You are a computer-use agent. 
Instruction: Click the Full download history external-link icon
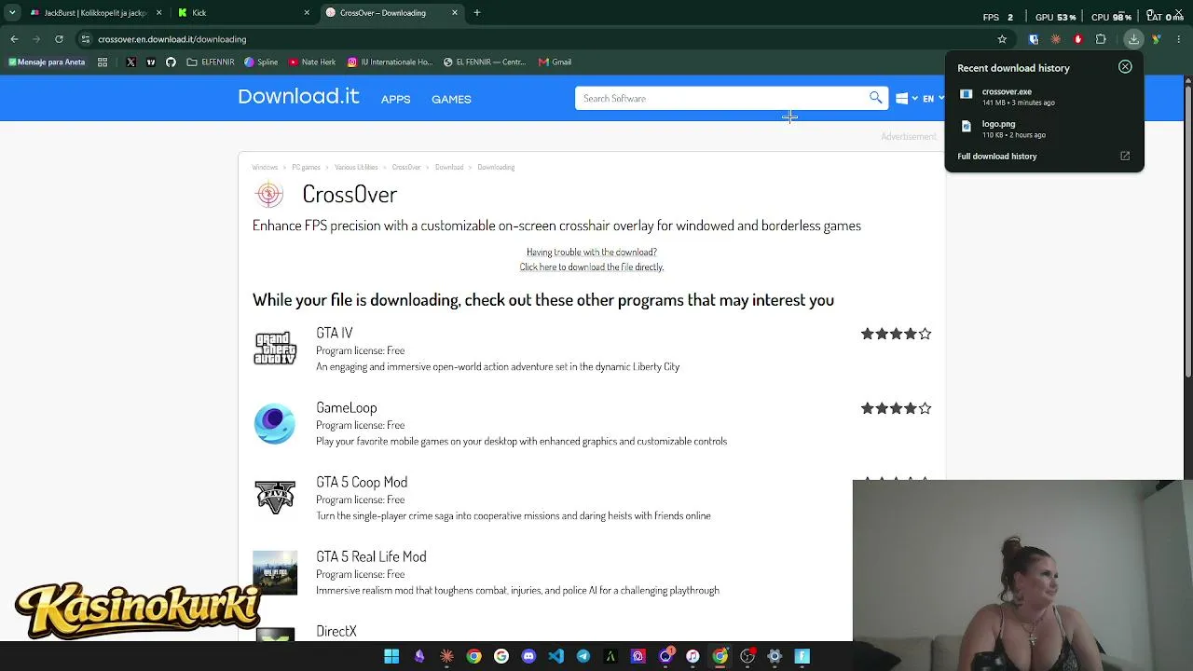coord(1125,156)
